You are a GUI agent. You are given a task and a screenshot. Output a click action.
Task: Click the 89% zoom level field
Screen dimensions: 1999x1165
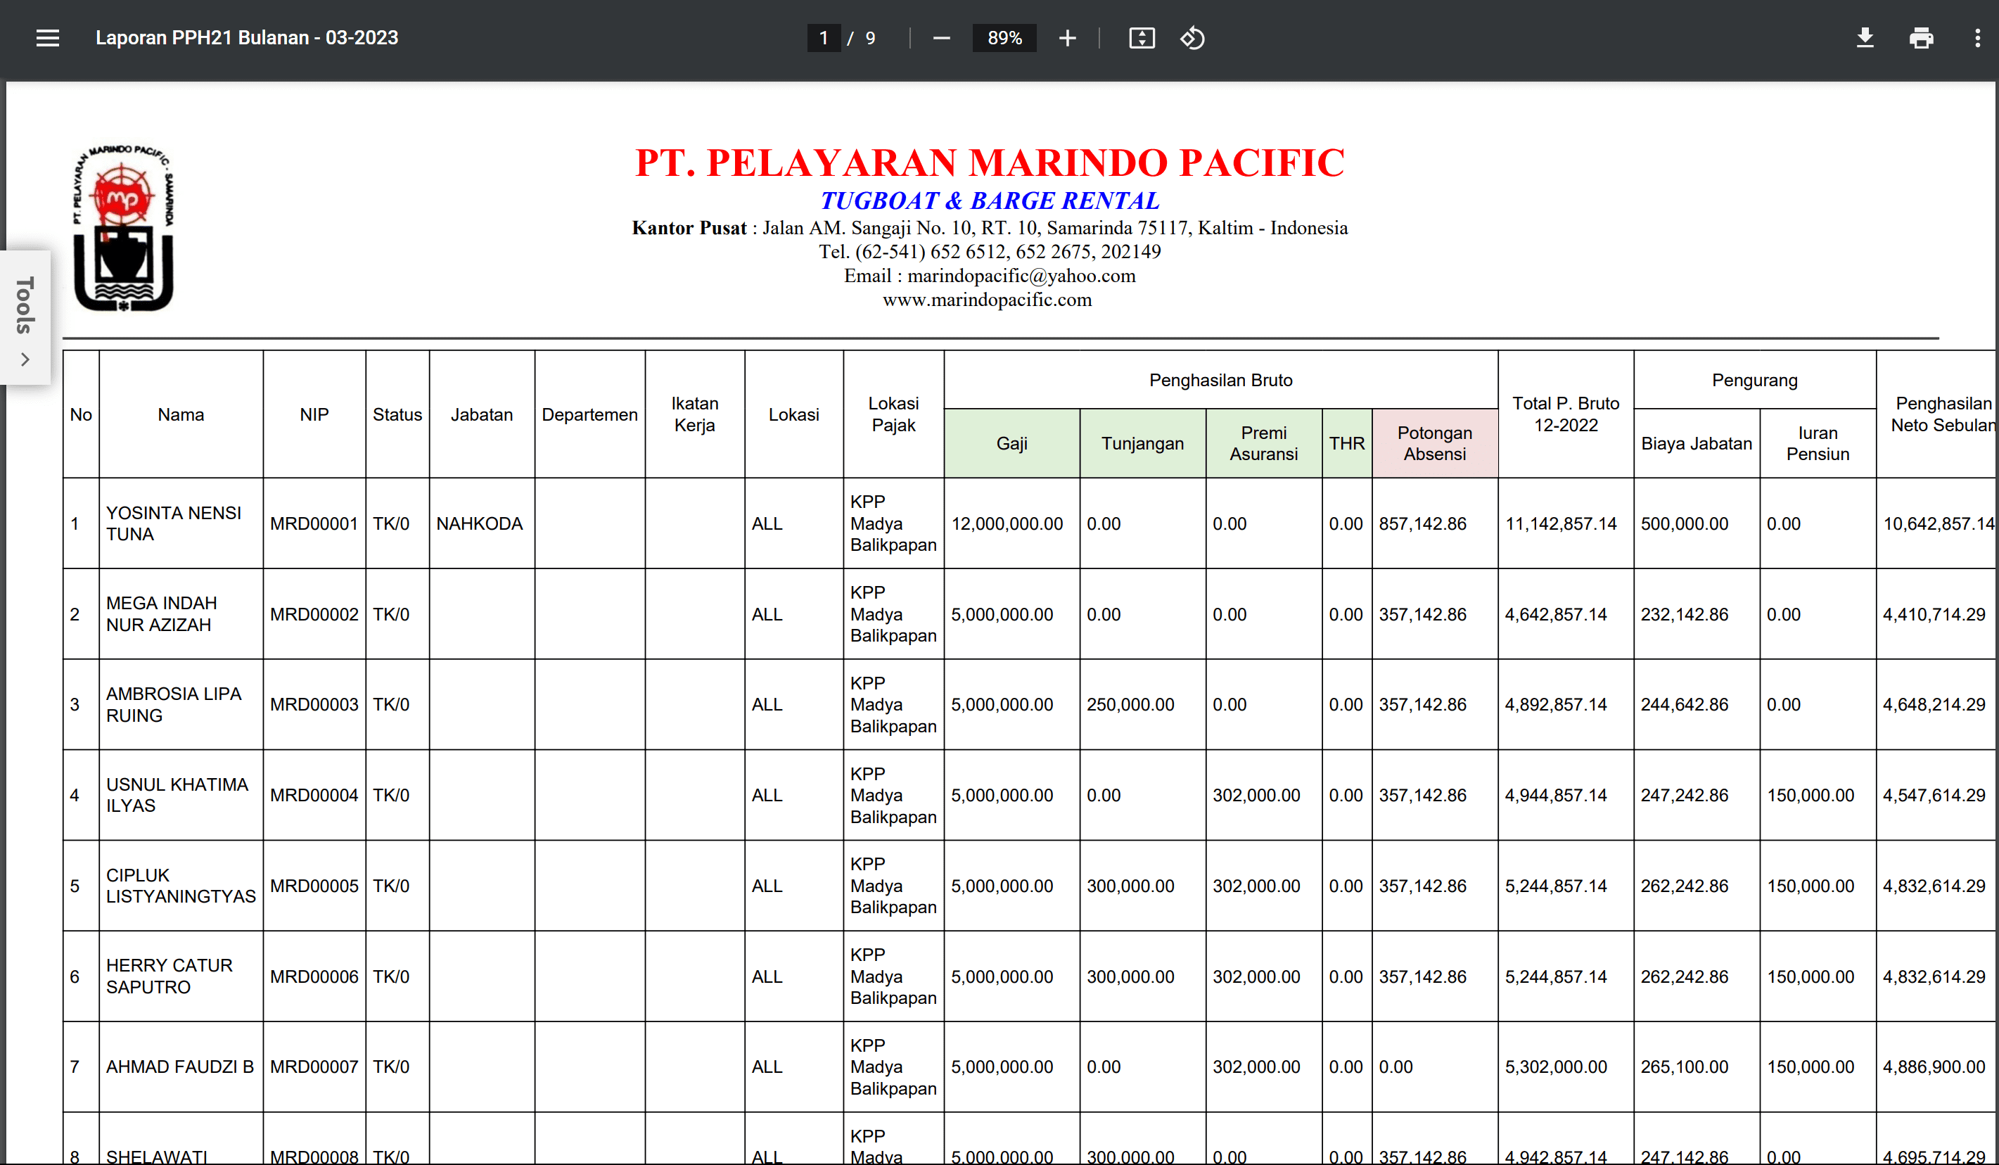[1004, 38]
